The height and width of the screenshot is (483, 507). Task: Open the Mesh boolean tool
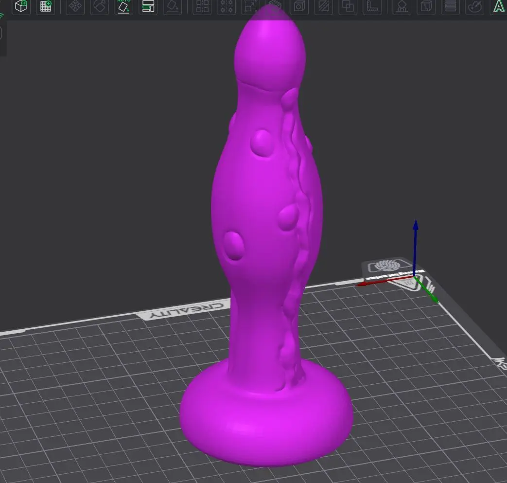pyautogui.click(x=348, y=6)
